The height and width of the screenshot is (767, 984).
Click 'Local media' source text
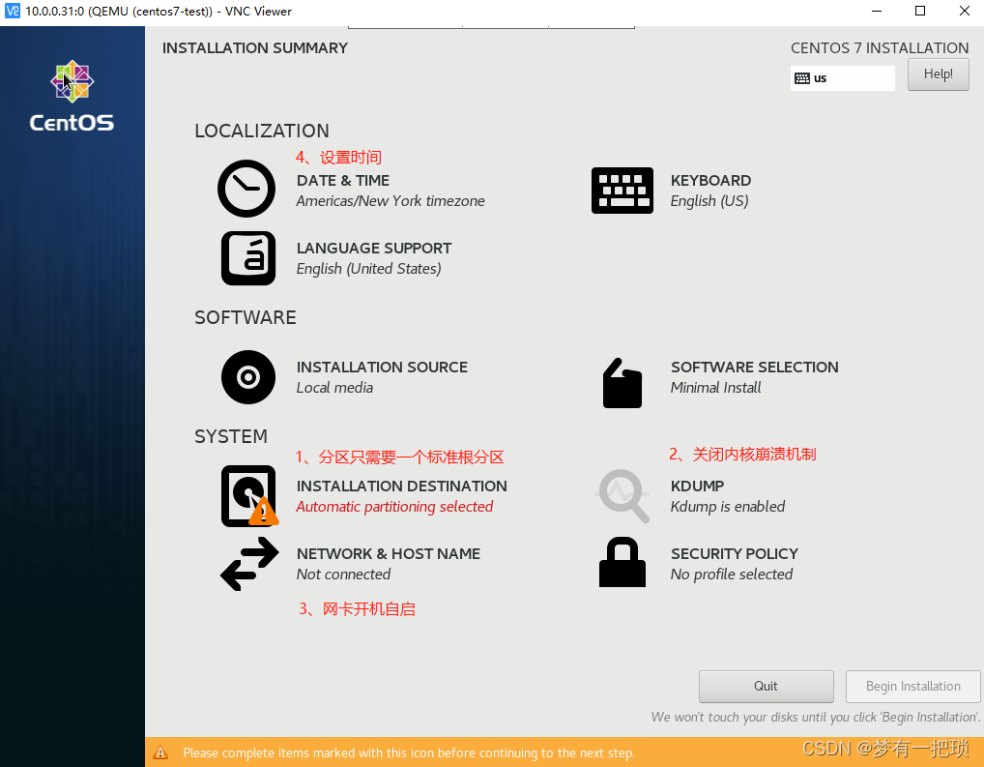334,388
